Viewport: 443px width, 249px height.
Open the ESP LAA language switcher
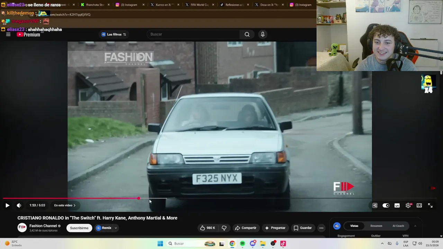pos(406,243)
